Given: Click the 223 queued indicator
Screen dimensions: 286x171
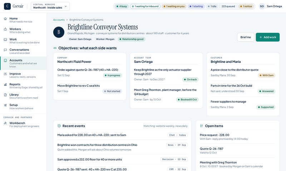Looking at the screenshot, I should pyautogui.click(x=228, y=6).
